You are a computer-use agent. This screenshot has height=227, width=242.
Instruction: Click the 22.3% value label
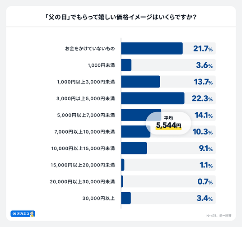click(202, 98)
